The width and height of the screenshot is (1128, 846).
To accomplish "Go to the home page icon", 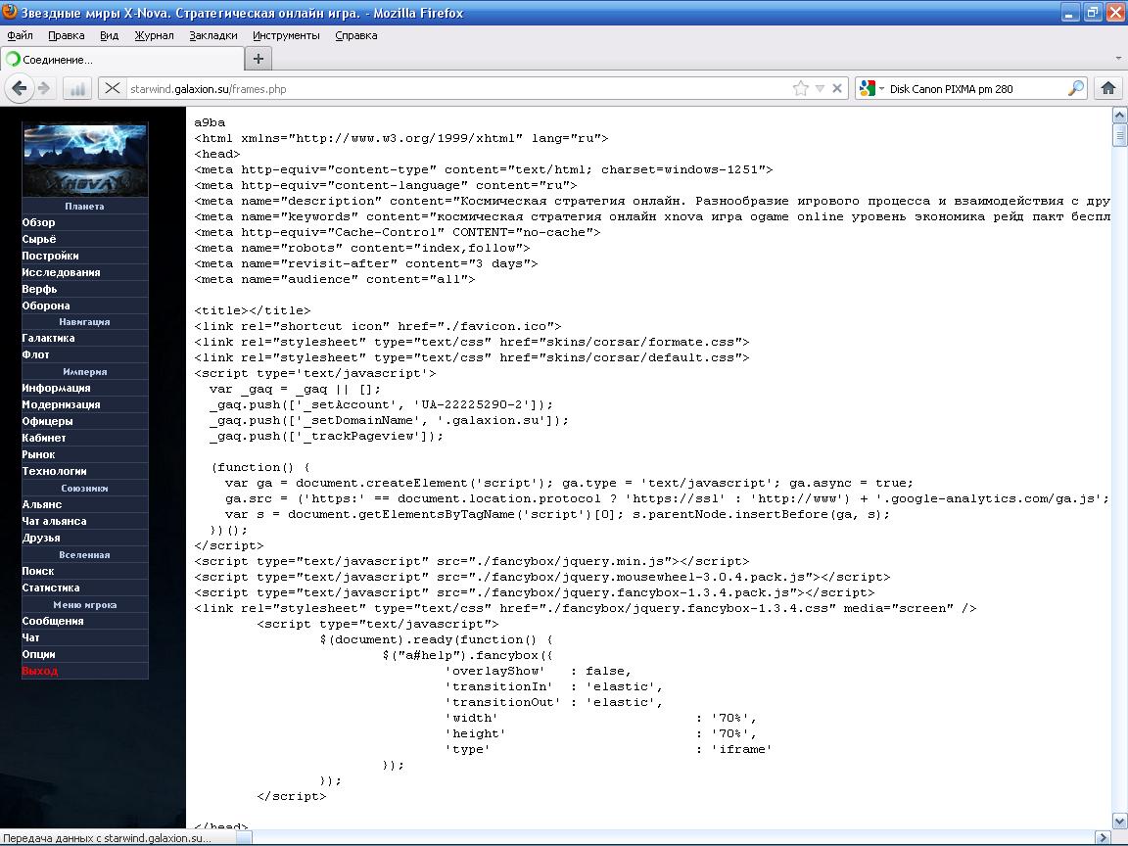I will [x=1107, y=88].
